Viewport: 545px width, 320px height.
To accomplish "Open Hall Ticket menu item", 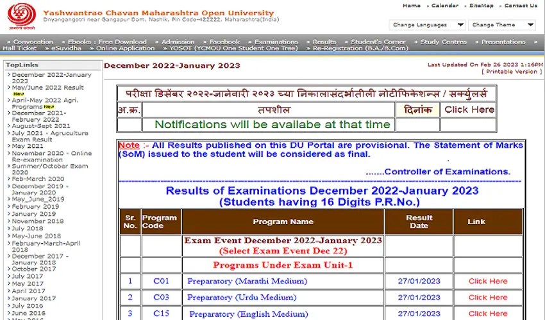I will pos(19,48).
